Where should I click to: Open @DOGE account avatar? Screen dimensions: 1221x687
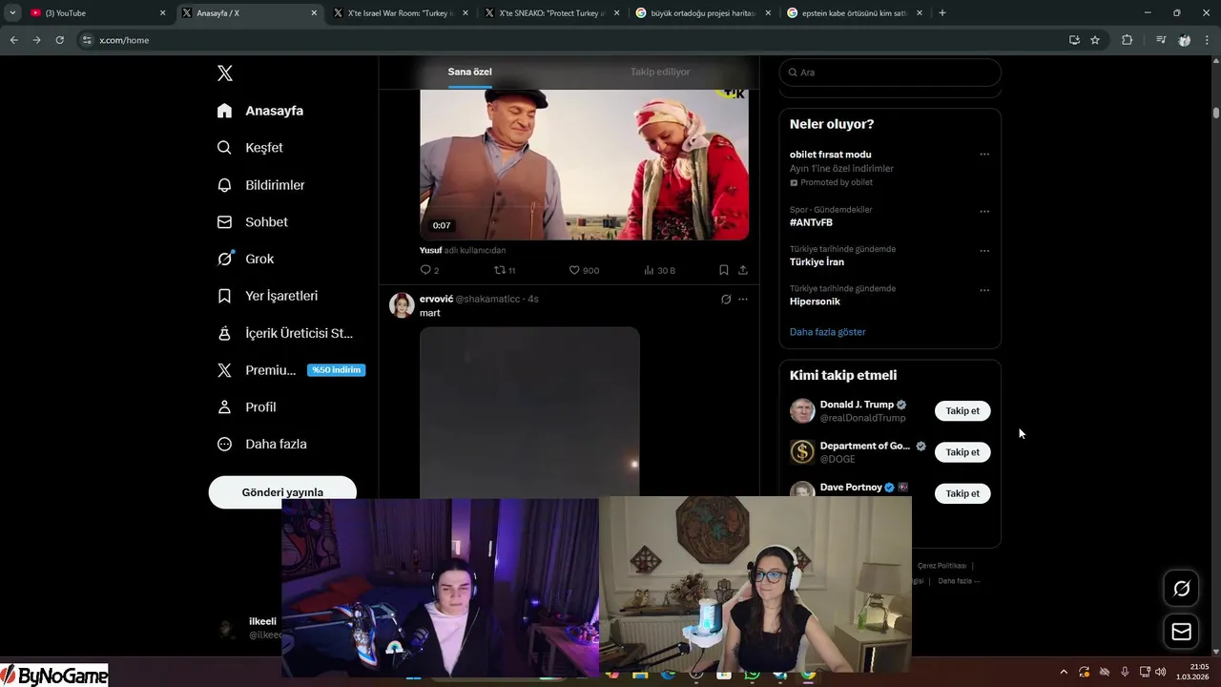click(802, 452)
